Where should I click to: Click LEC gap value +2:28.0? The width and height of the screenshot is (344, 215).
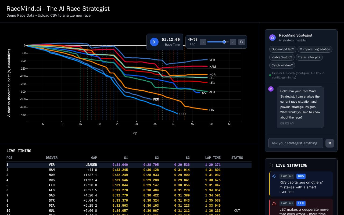point(90,185)
